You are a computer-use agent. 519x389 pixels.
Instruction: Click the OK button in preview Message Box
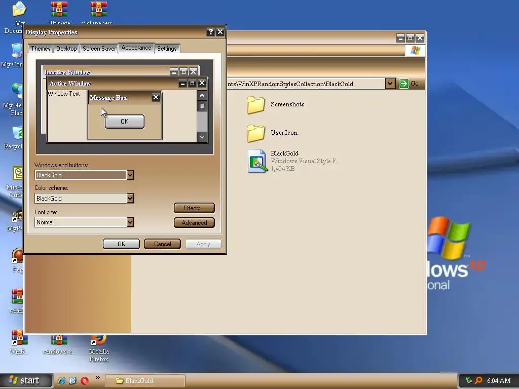pyautogui.click(x=125, y=122)
